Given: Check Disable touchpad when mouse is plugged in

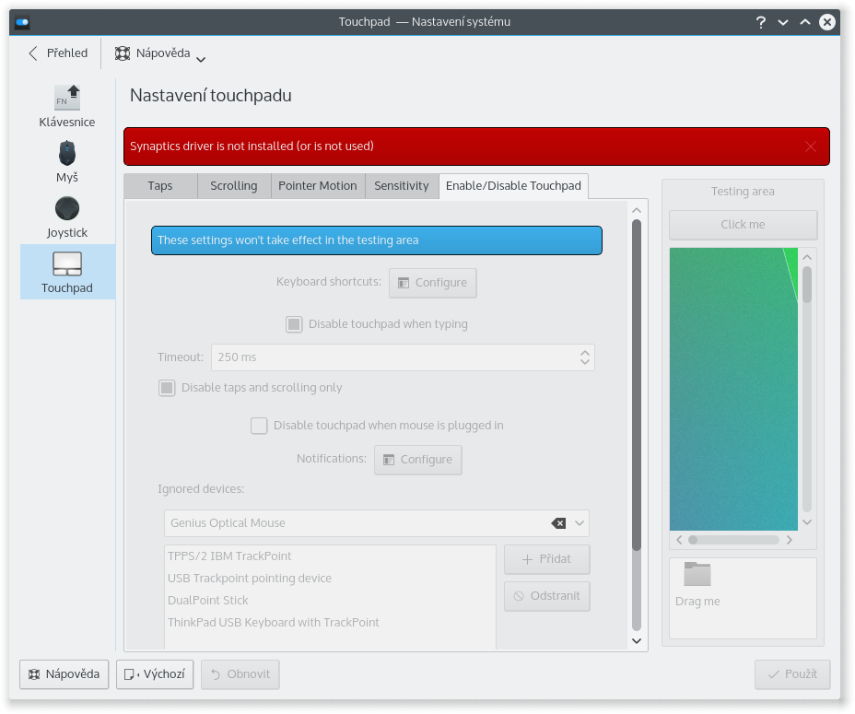Looking at the screenshot, I should coord(259,426).
